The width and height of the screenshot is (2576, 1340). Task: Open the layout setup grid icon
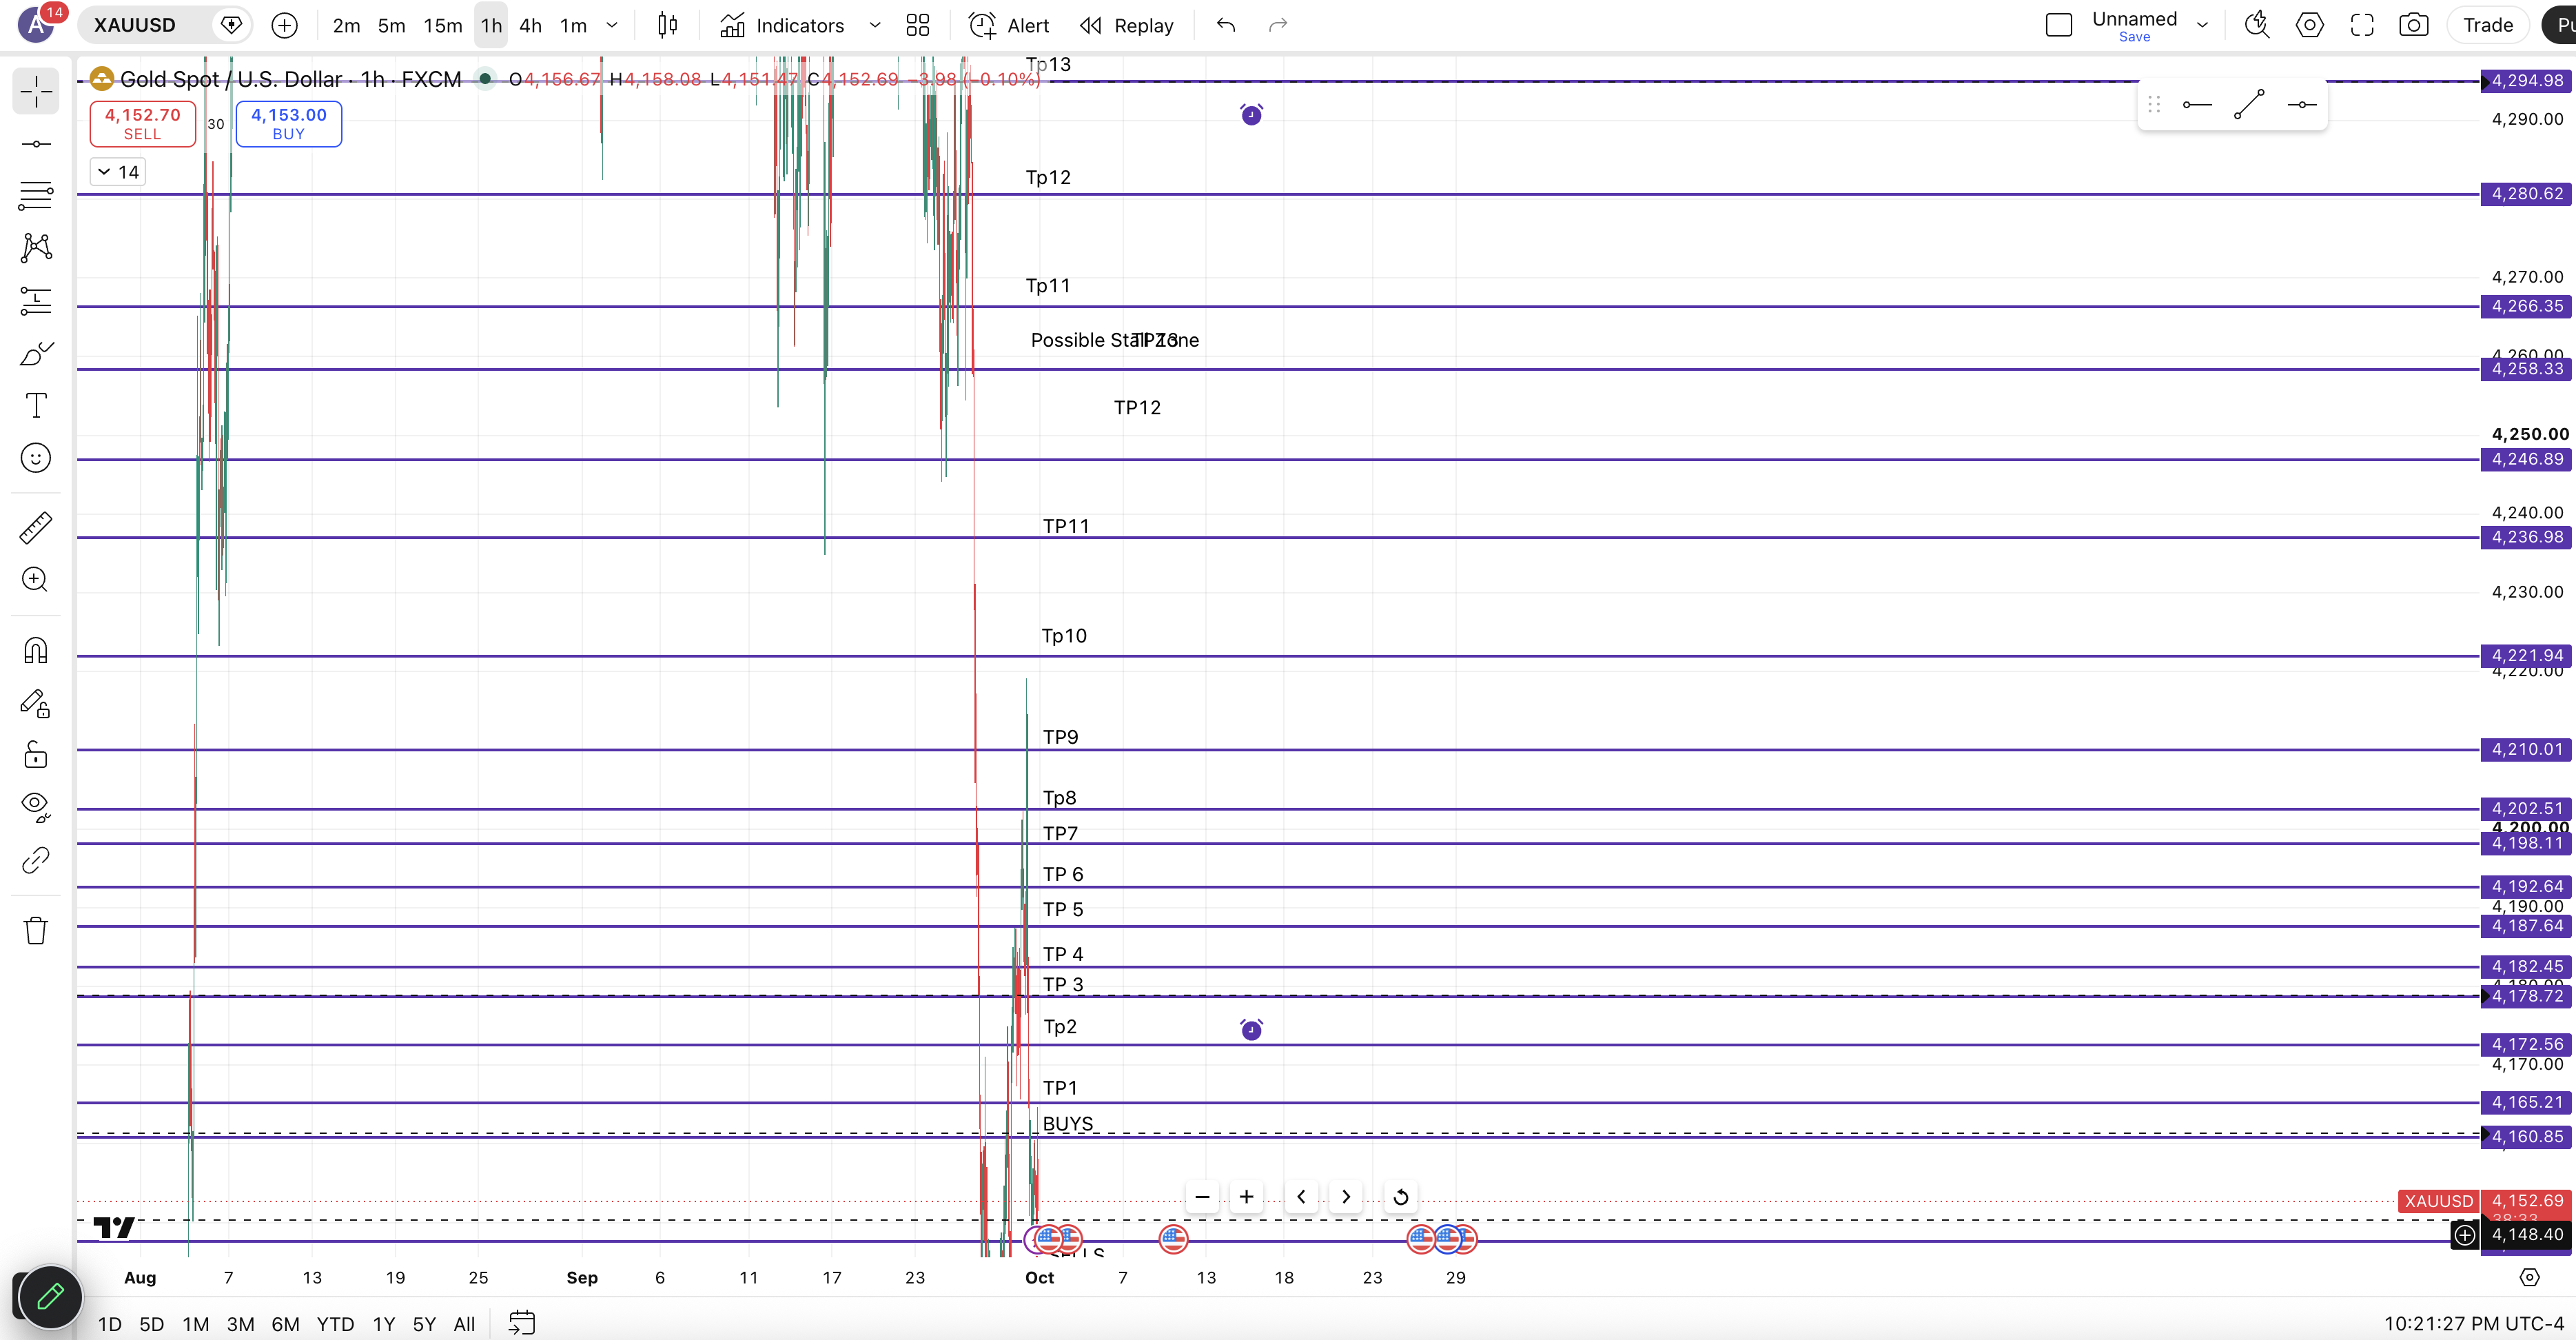917,25
